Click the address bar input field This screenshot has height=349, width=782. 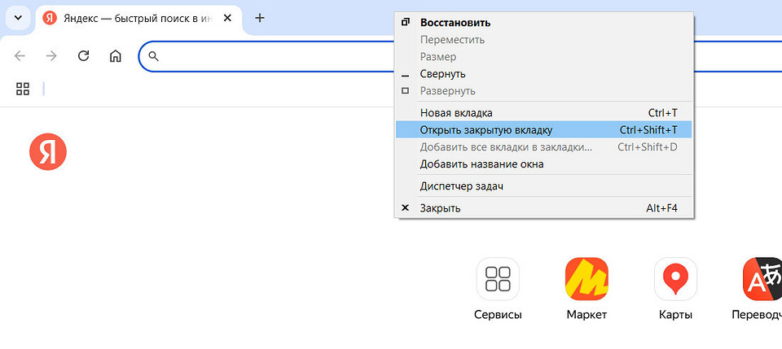click(269, 56)
